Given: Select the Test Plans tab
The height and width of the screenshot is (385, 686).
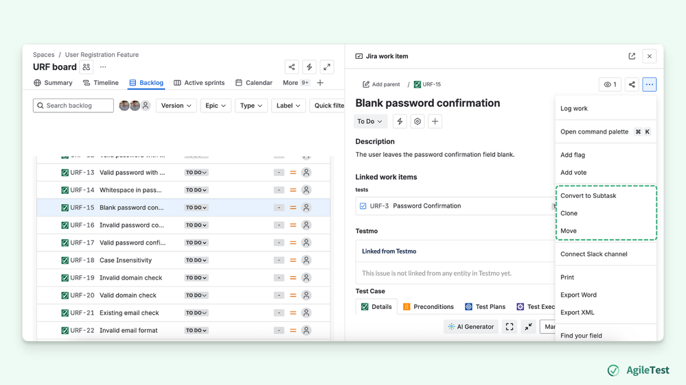Looking at the screenshot, I should point(485,307).
